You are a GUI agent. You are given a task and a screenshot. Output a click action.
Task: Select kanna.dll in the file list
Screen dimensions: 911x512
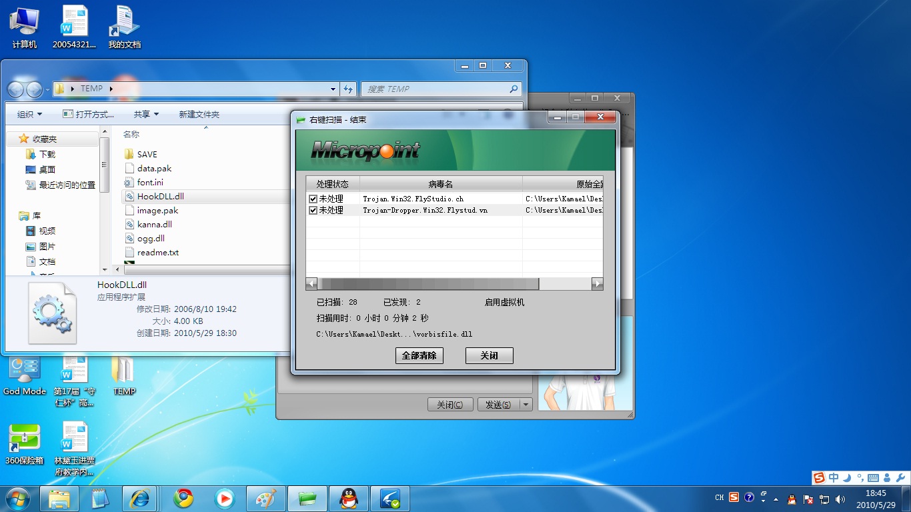coord(154,225)
